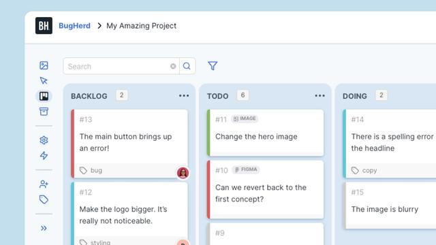Click the DOING column heading
Viewport: 436px width, 245px height.
click(354, 96)
